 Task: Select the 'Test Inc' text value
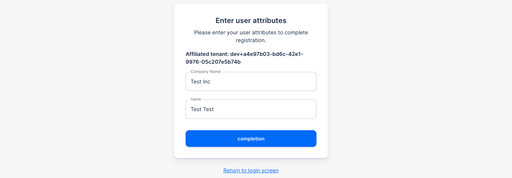pos(201,82)
